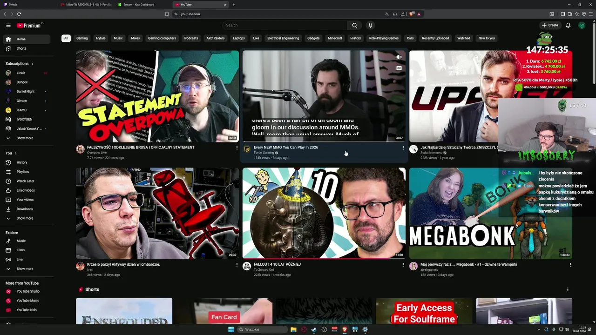Open Brave Wallet icon
Screen dimensions: 596x335
pos(569,14)
